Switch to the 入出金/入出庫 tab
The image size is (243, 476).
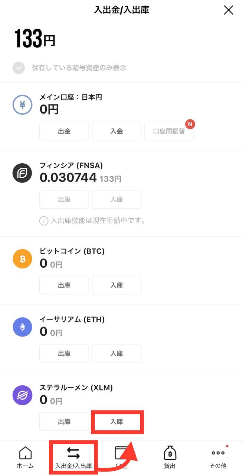[x=73, y=457]
